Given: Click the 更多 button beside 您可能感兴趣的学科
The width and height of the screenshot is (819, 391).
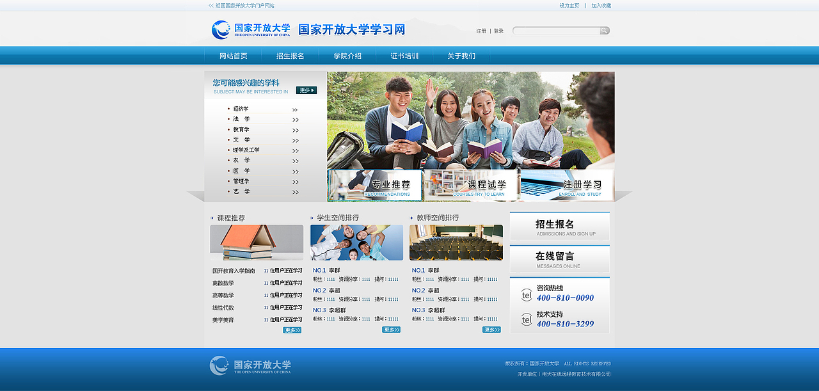Looking at the screenshot, I should (306, 90).
